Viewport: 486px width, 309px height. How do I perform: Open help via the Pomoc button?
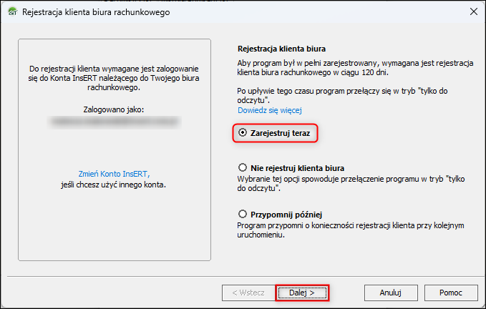coord(451,293)
